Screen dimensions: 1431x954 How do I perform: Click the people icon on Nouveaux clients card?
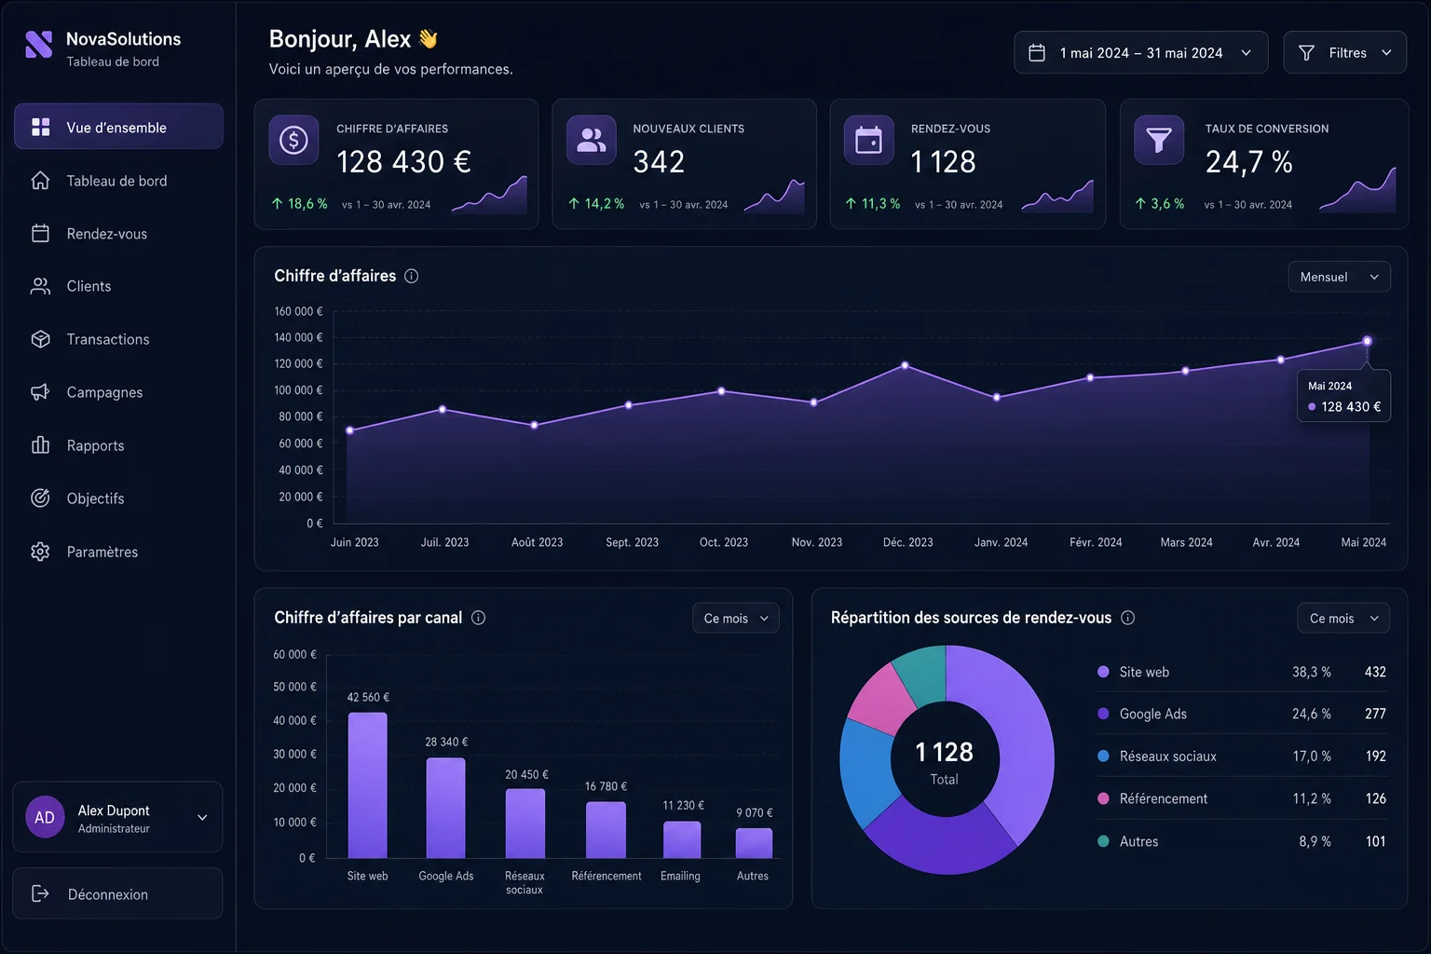[x=592, y=140]
